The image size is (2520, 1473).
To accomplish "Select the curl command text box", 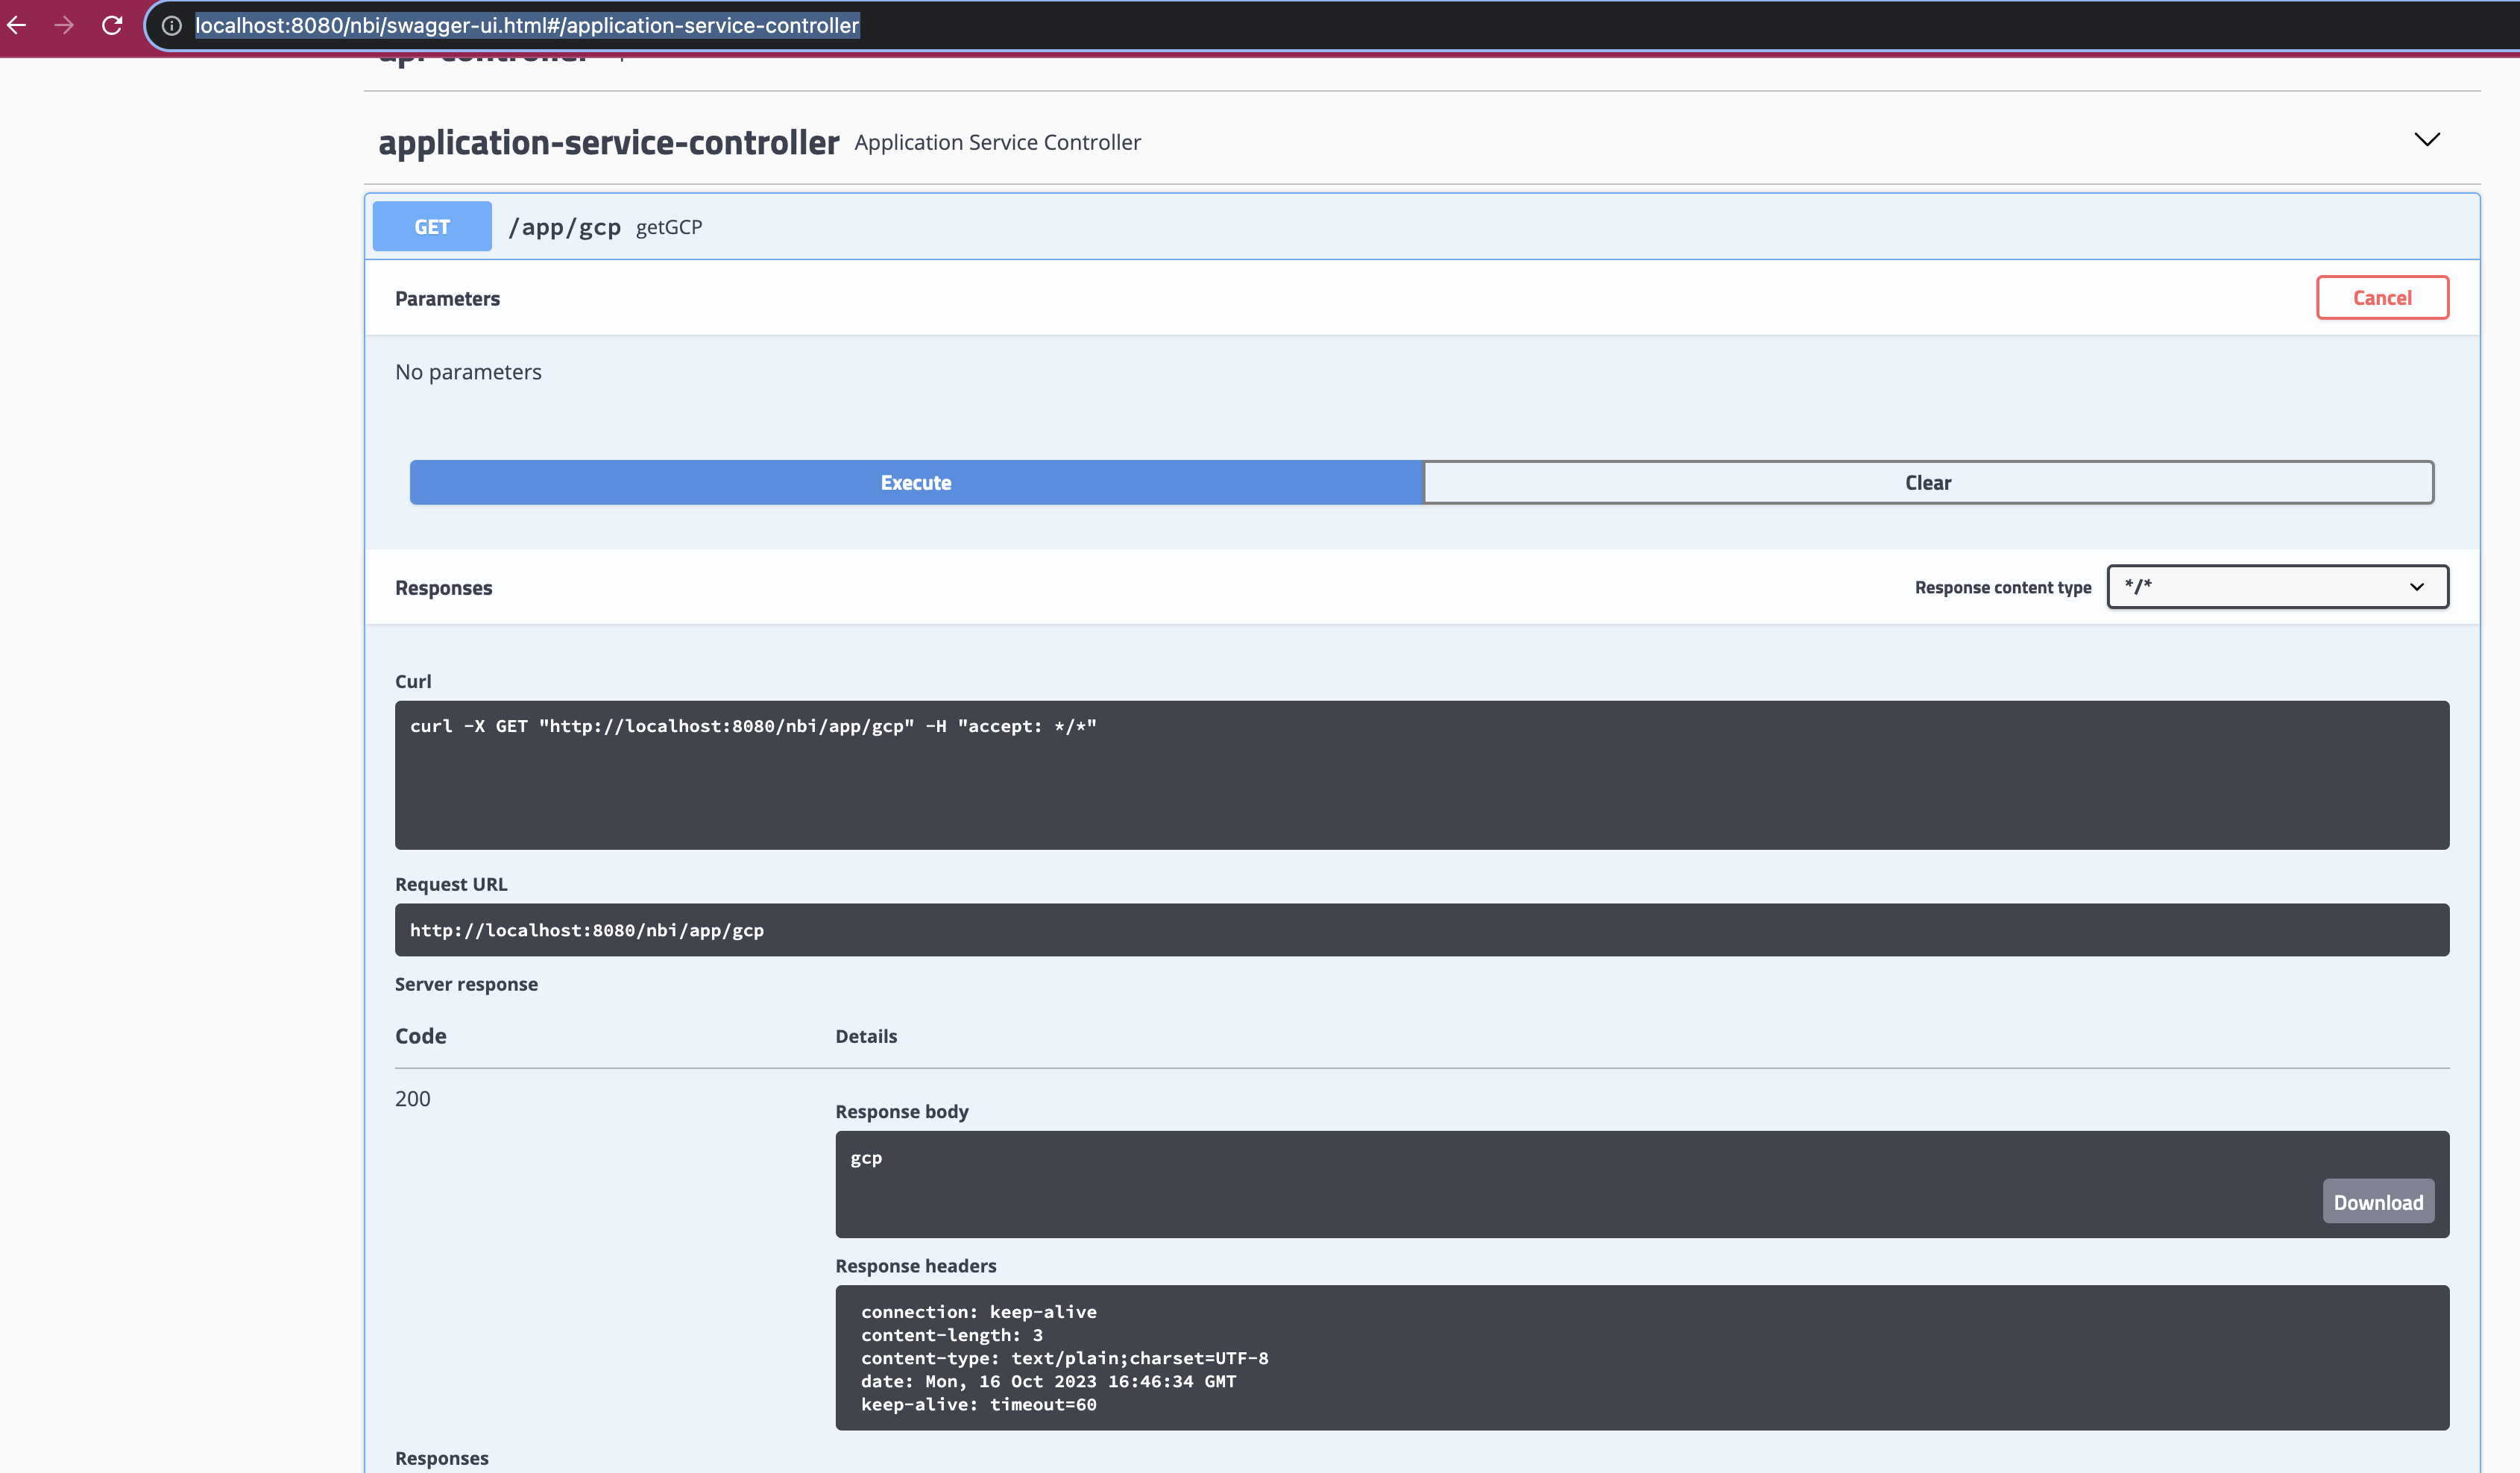I will click(x=1422, y=775).
